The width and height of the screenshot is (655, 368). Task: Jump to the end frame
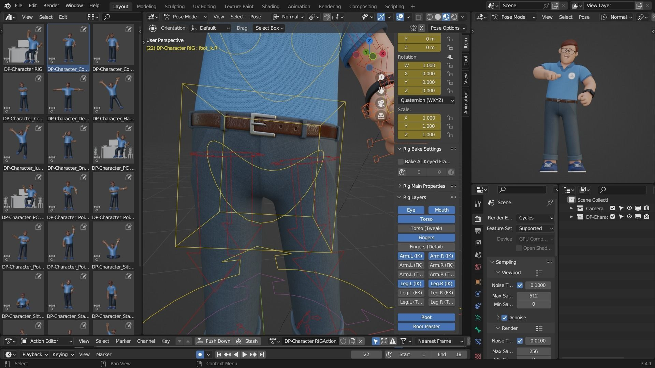262,354
